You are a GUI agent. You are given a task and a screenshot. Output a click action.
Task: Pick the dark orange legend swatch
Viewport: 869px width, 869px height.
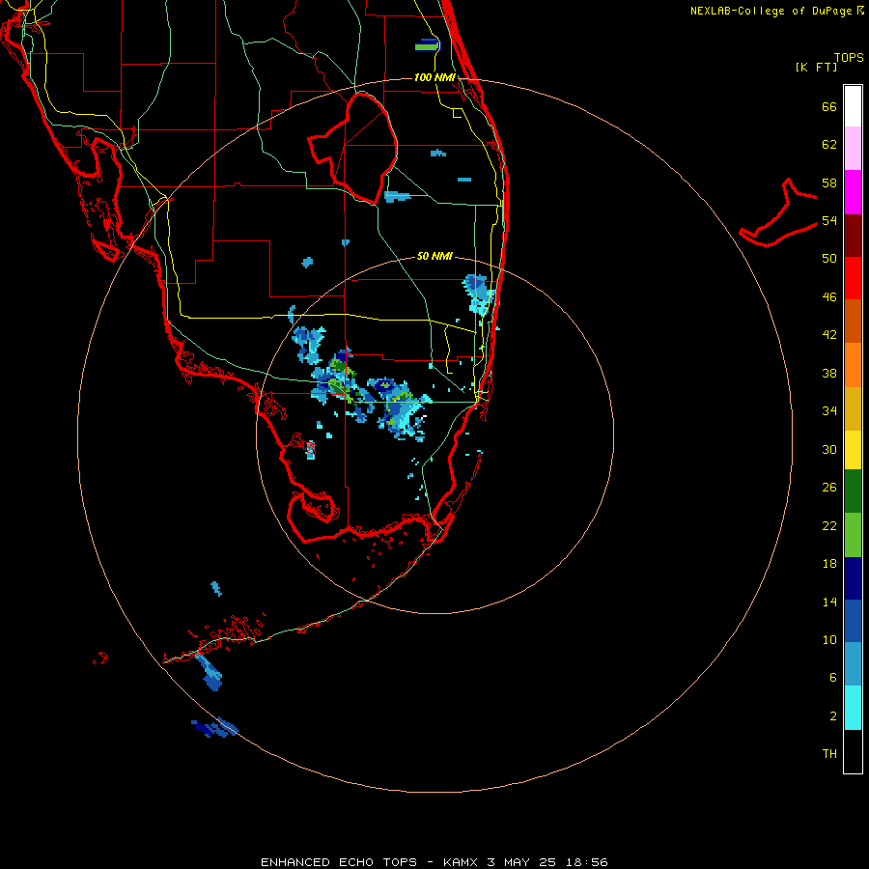(853, 322)
